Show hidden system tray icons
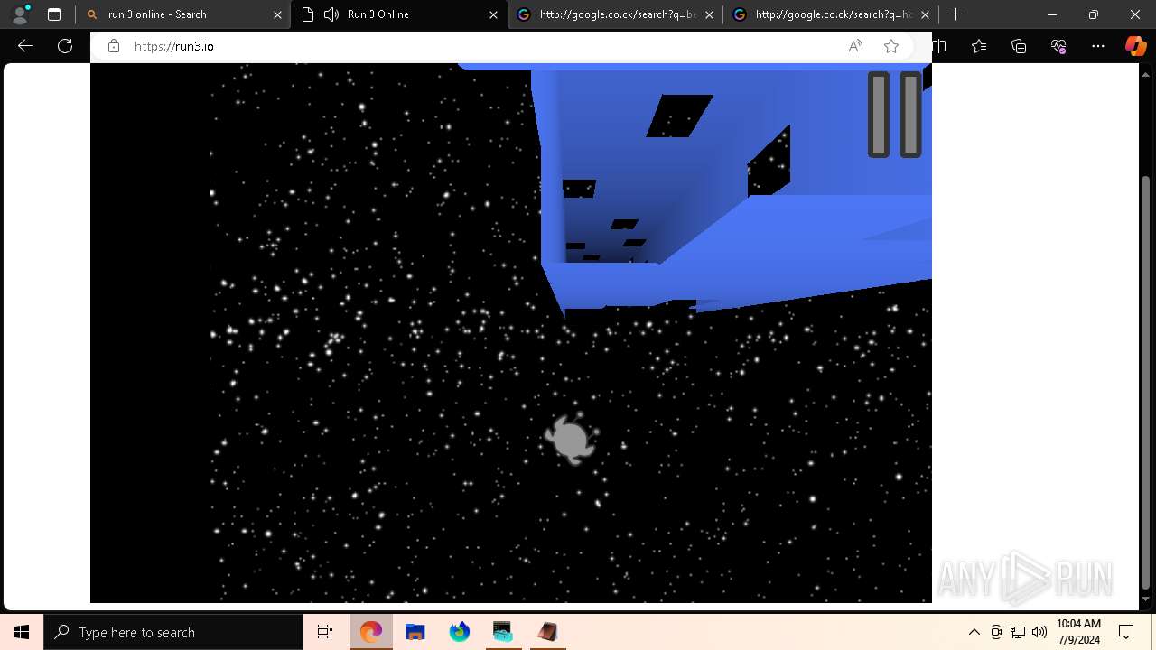The image size is (1156, 650). 974,632
